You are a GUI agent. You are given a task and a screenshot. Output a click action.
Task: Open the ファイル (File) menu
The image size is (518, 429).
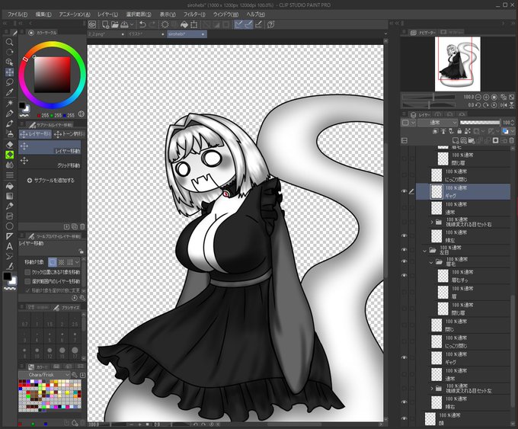18,14
